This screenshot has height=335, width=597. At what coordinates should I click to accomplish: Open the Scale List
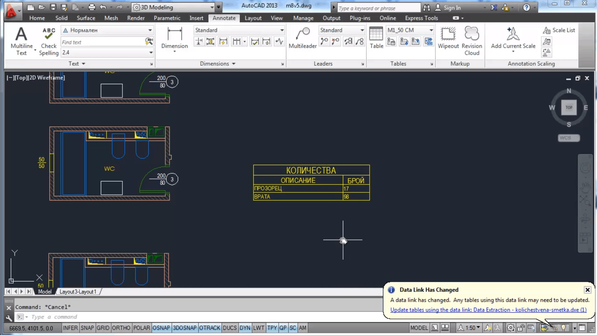[559, 30]
